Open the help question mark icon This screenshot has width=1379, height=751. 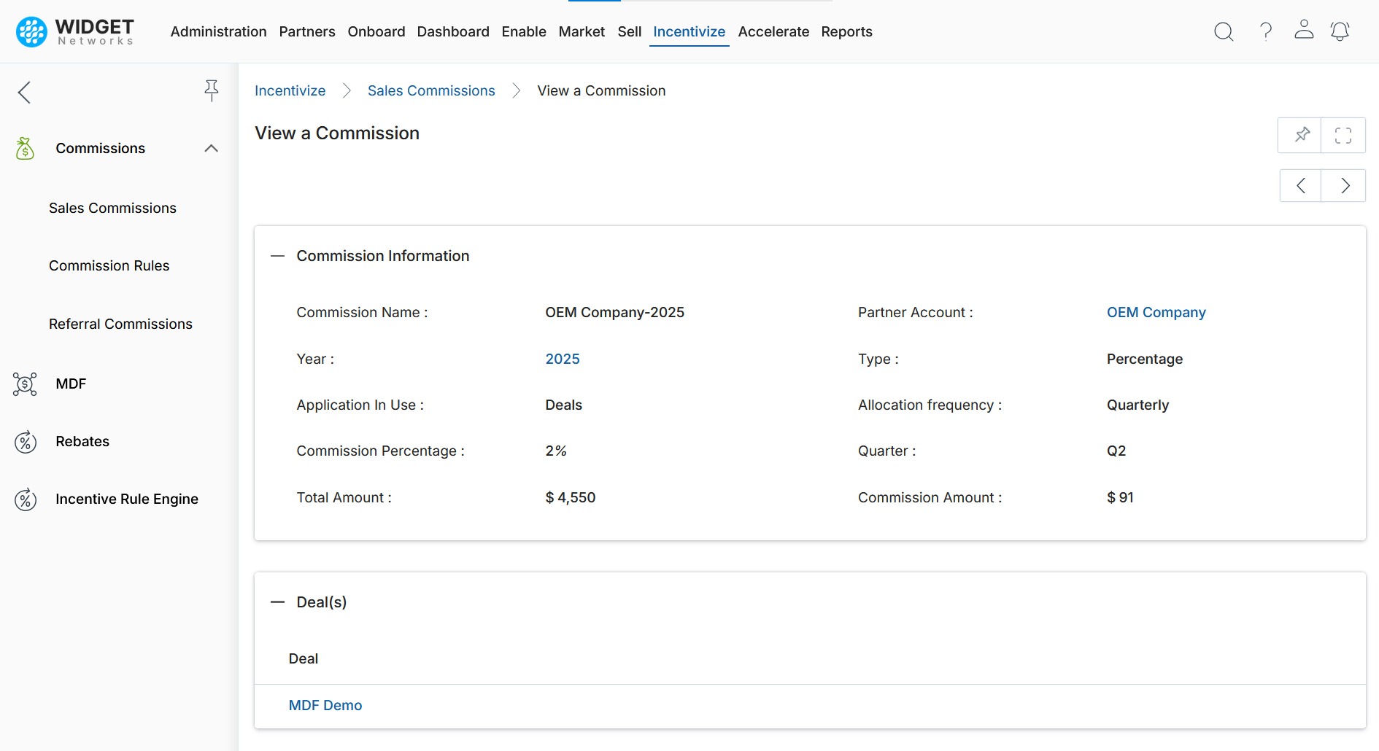pyautogui.click(x=1266, y=31)
